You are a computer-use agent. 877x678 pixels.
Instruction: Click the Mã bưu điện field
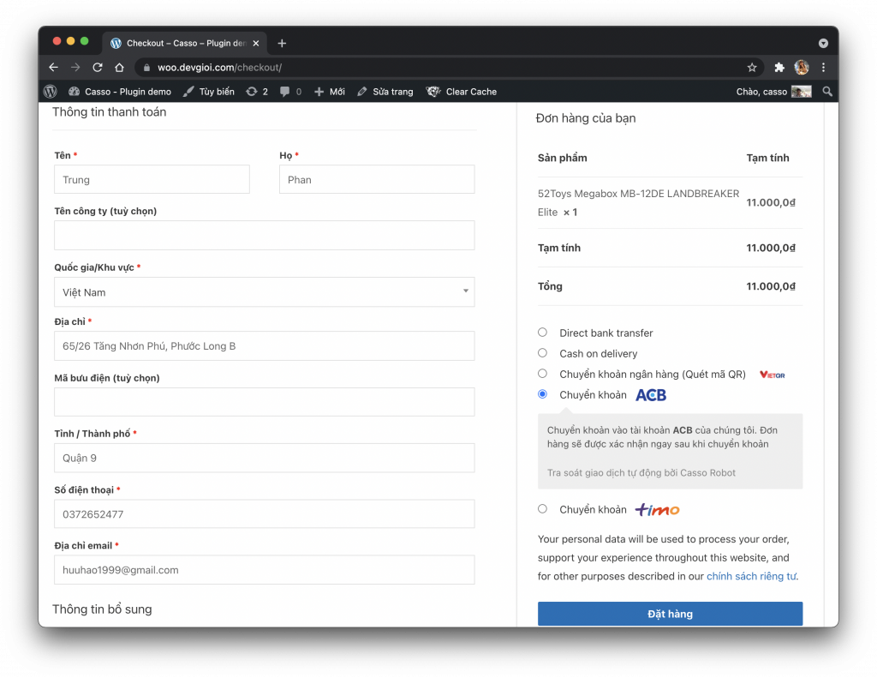[x=265, y=402]
